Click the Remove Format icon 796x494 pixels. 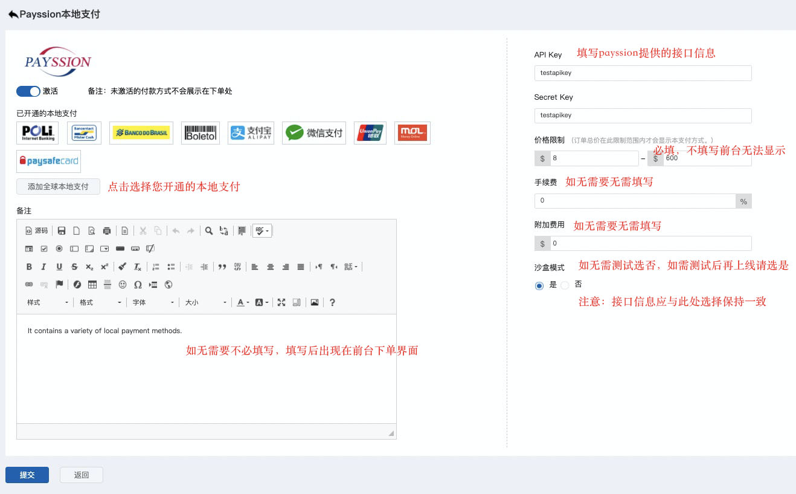click(137, 267)
